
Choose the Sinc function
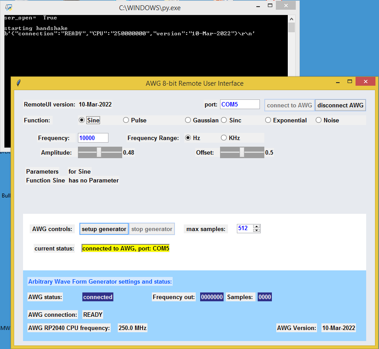(224, 120)
